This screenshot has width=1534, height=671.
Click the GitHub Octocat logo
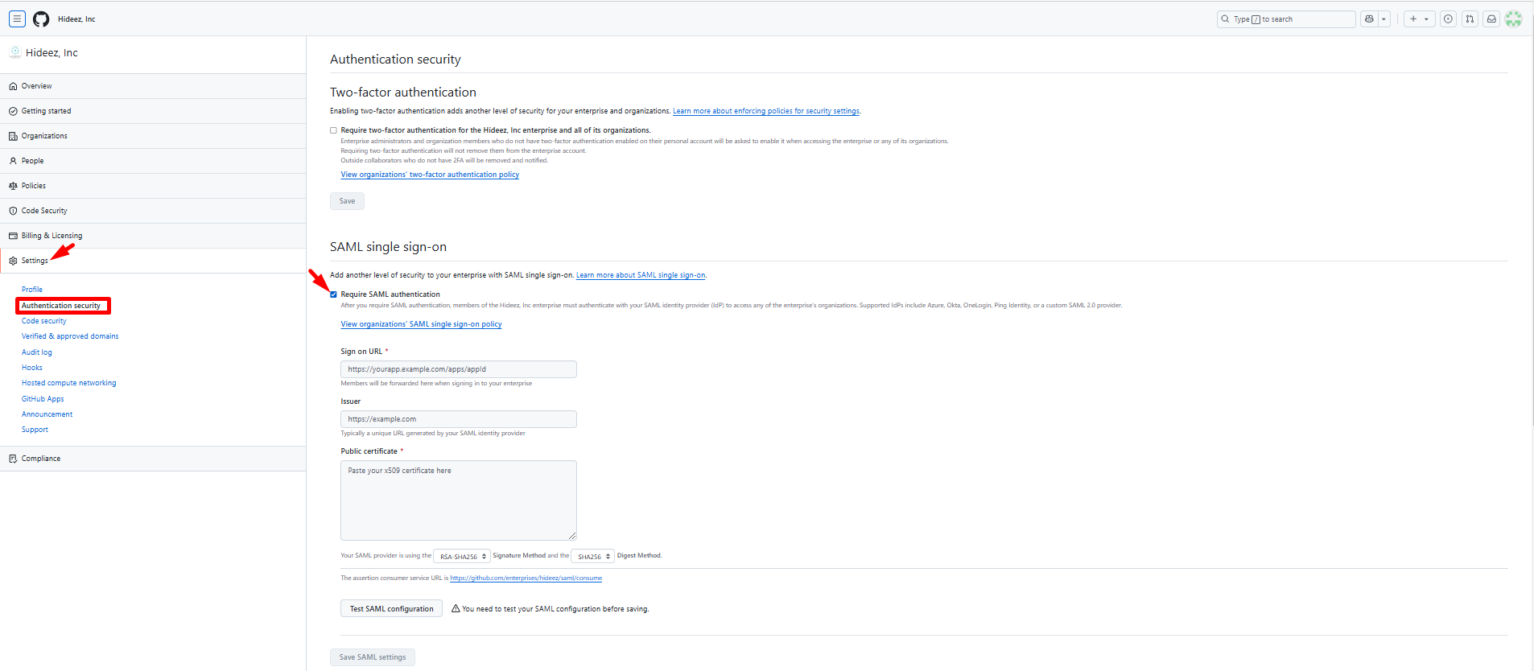[41, 19]
